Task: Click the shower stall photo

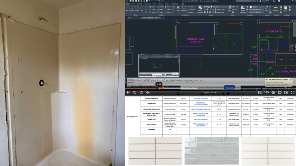Action: coord(62,83)
